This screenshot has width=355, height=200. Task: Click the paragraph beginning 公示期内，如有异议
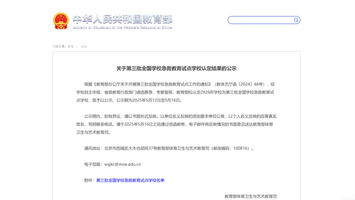tap(176, 124)
